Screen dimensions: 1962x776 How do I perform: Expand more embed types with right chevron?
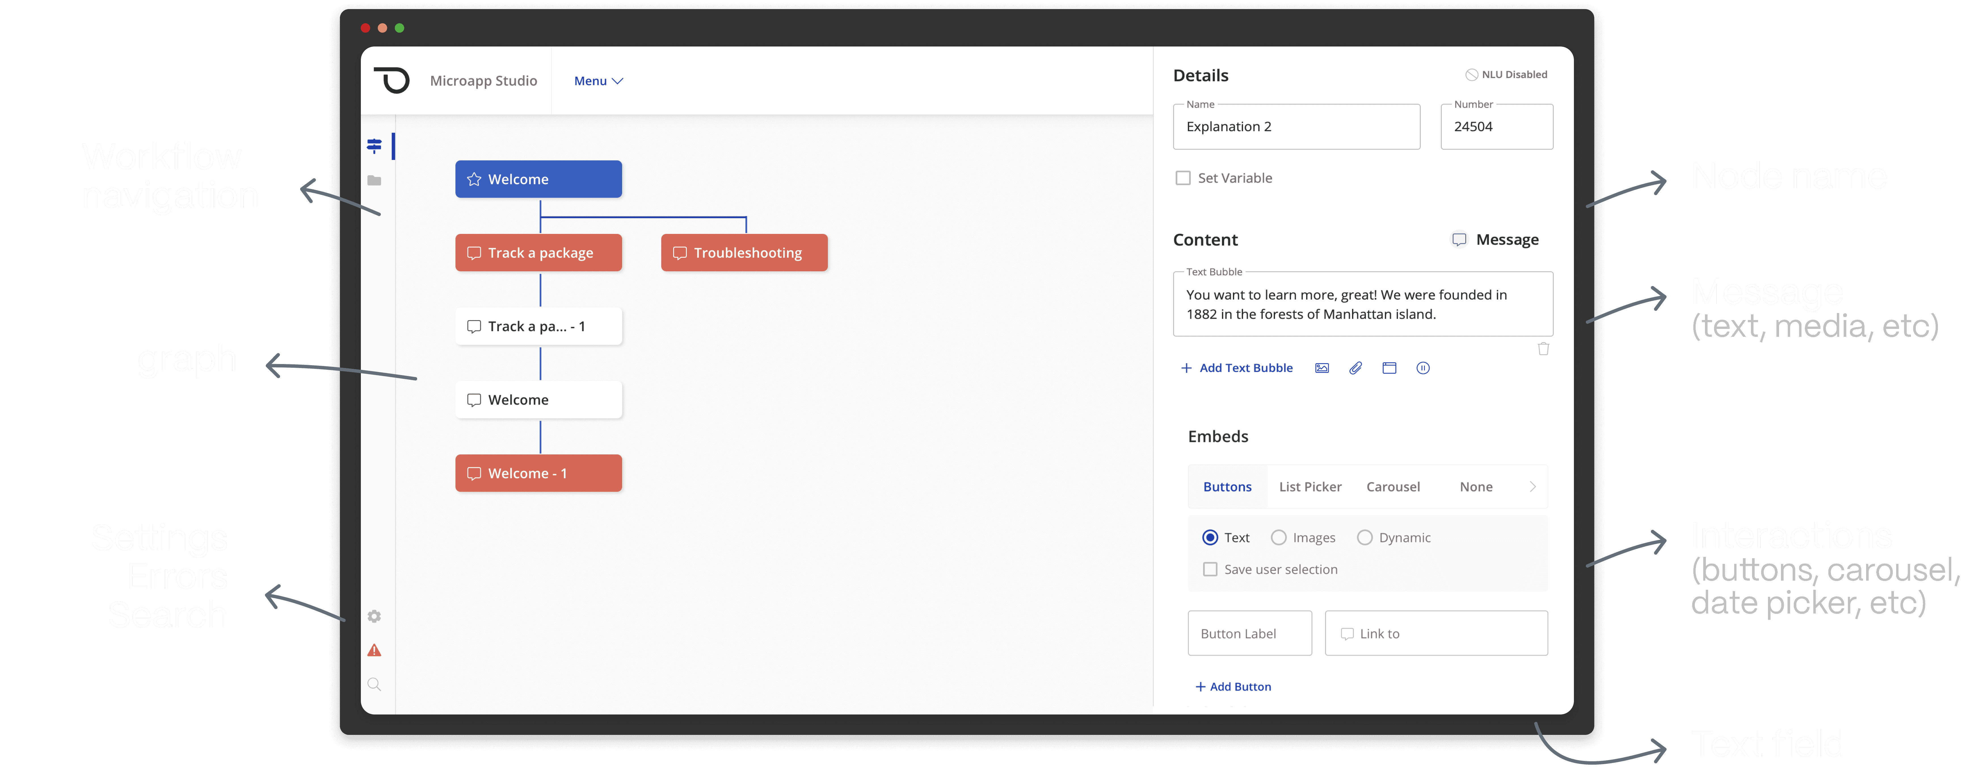point(1532,487)
